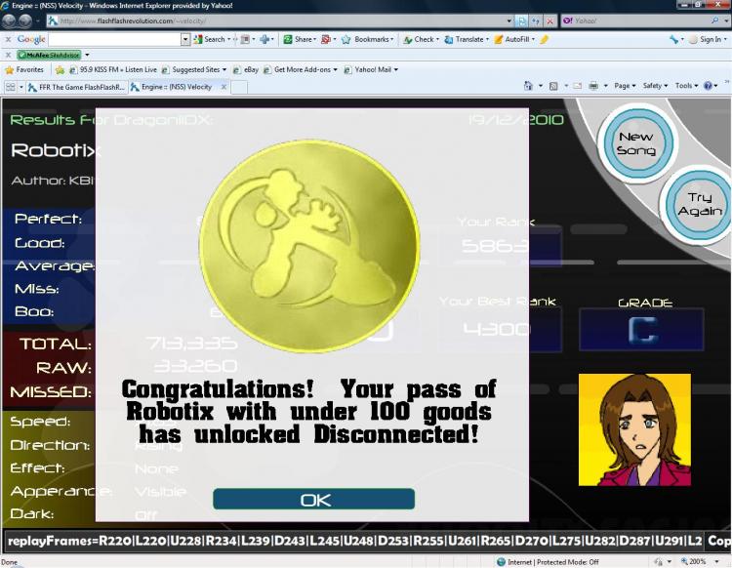This screenshot has width=732, height=568.
Task: Open the Bookmarks dropdown on Google toolbar
Action: point(391,40)
